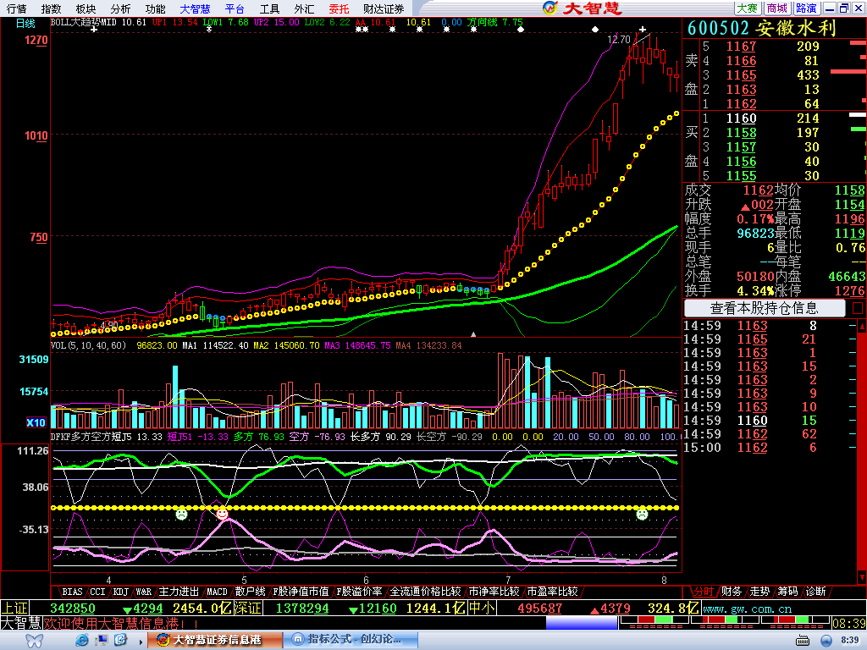The width and height of the screenshot is (867, 650).
Task: Open the 平台 menu
Action: pyautogui.click(x=235, y=8)
